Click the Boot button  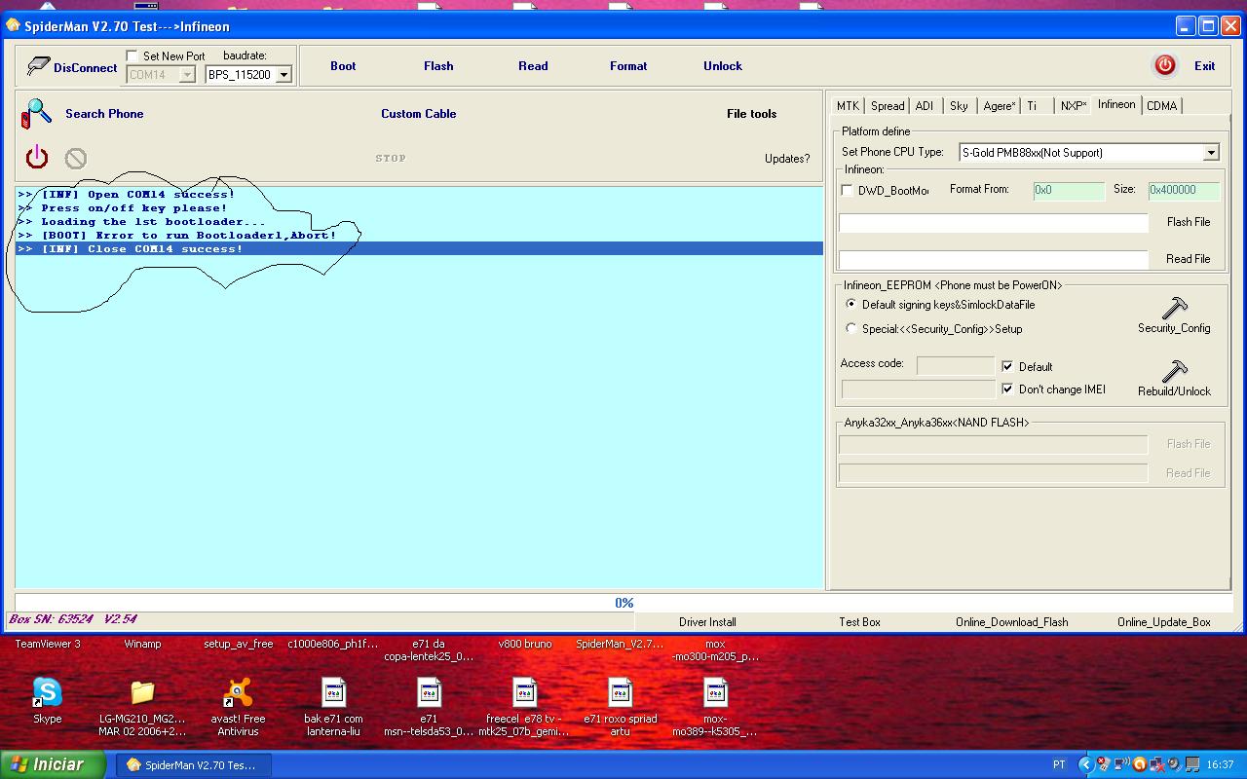tap(343, 66)
